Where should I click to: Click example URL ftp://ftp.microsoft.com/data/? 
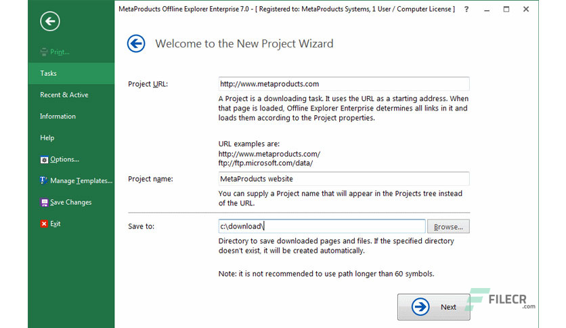click(265, 163)
